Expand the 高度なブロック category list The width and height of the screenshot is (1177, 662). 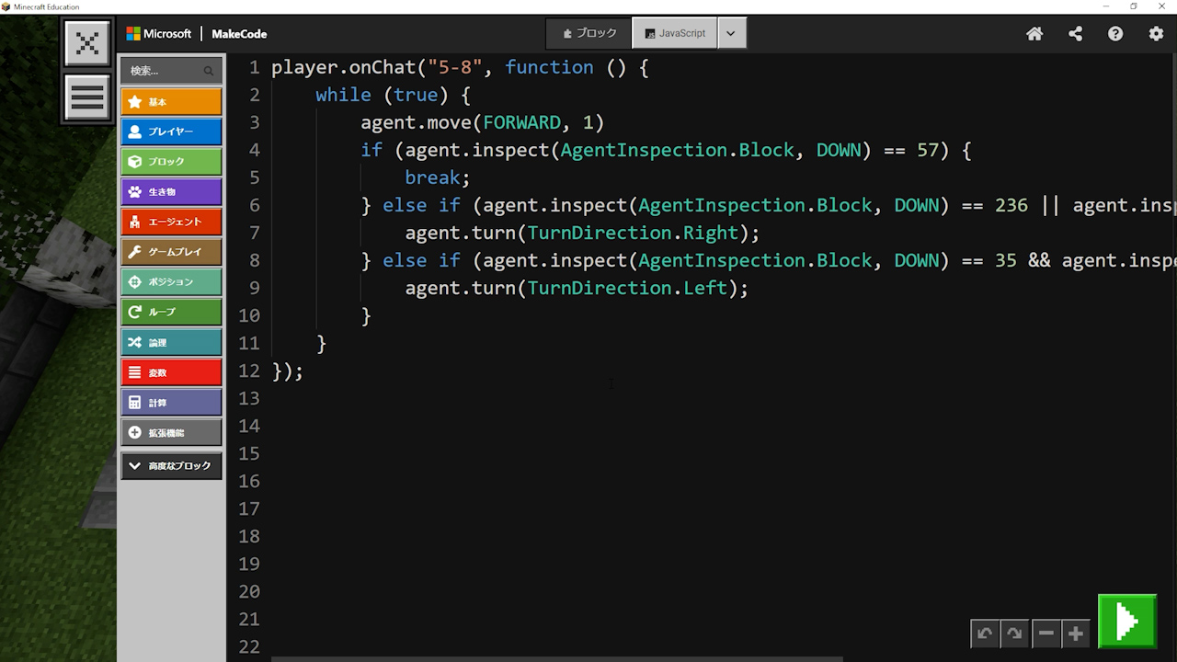[171, 466]
